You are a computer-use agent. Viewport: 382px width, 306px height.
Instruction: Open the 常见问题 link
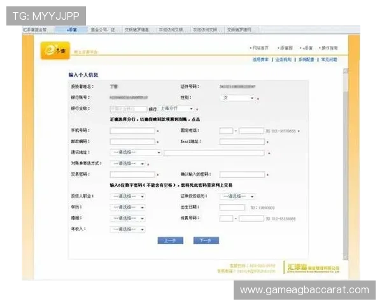(x=329, y=59)
